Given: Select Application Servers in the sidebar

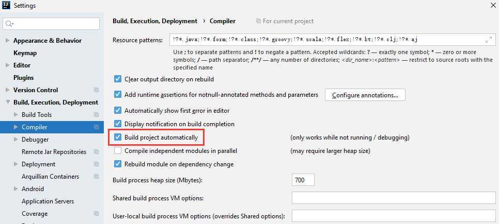Looking at the screenshot, I should [48, 201].
